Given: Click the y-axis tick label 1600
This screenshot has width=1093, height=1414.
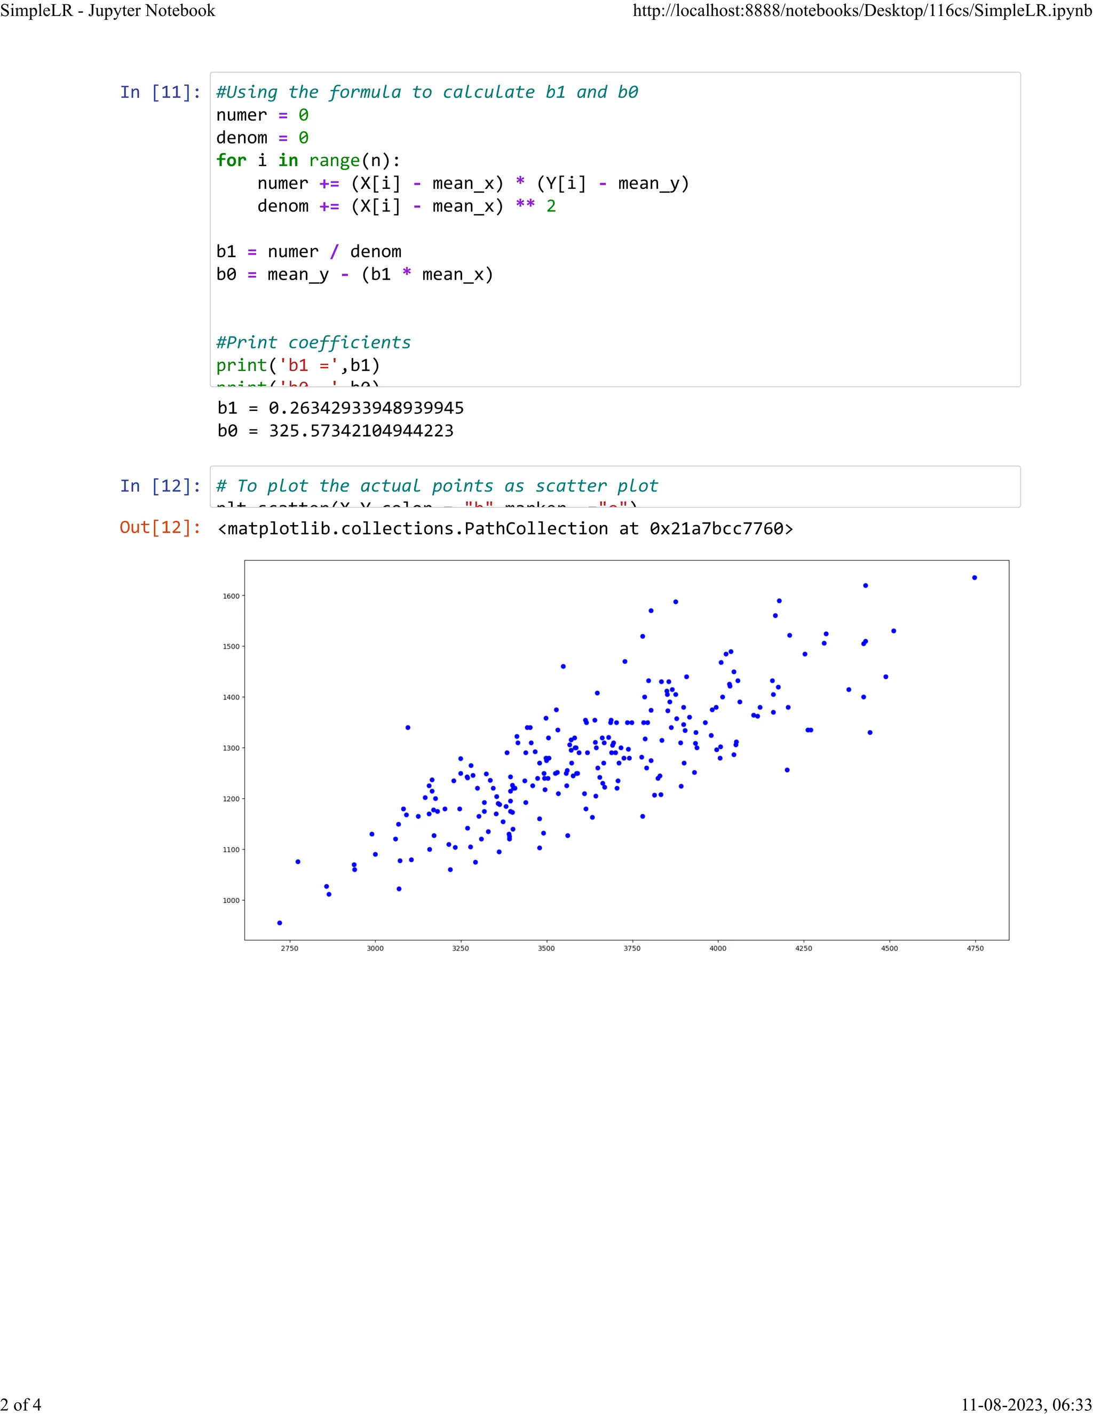Looking at the screenshot, I should (231, 597).
